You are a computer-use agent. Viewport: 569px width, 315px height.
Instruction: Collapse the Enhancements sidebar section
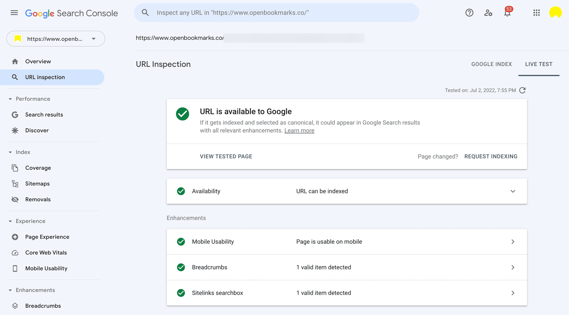coord(10,290)
